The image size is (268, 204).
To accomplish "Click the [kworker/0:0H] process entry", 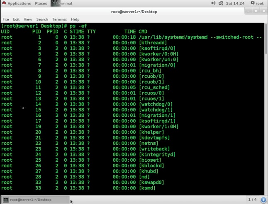I will [159, 54].
